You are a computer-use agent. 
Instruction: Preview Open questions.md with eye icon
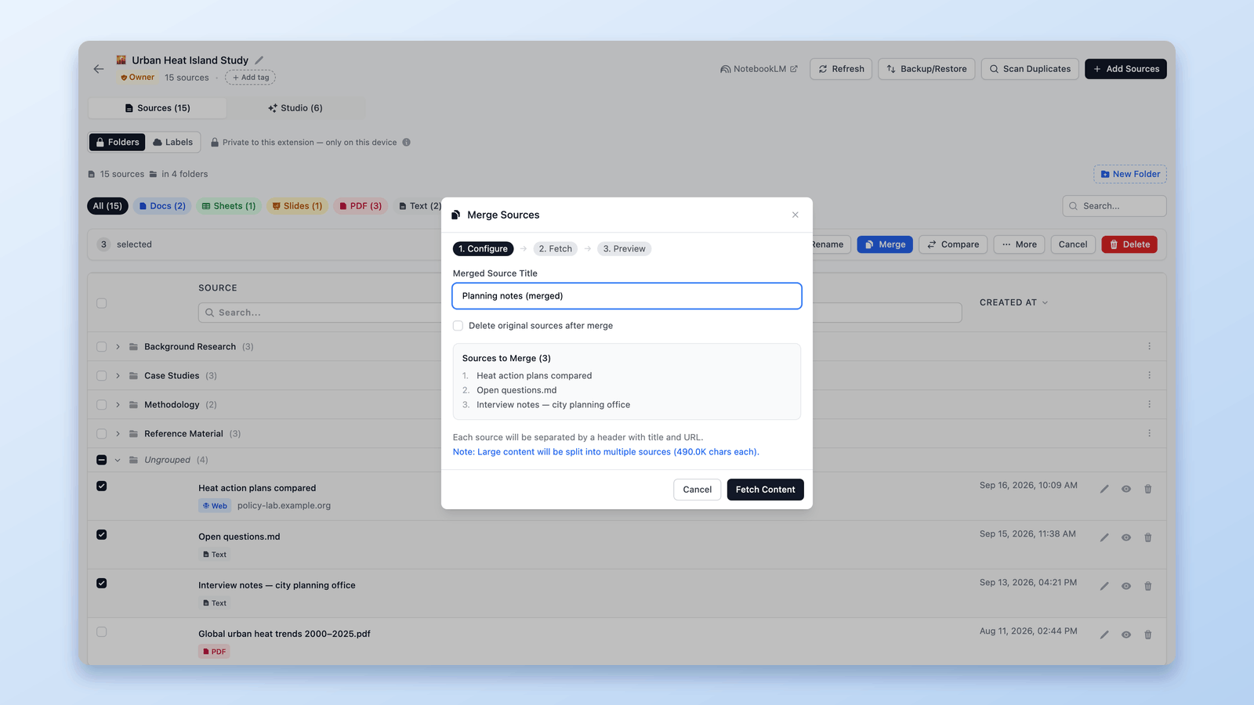tap(1125, 537)
